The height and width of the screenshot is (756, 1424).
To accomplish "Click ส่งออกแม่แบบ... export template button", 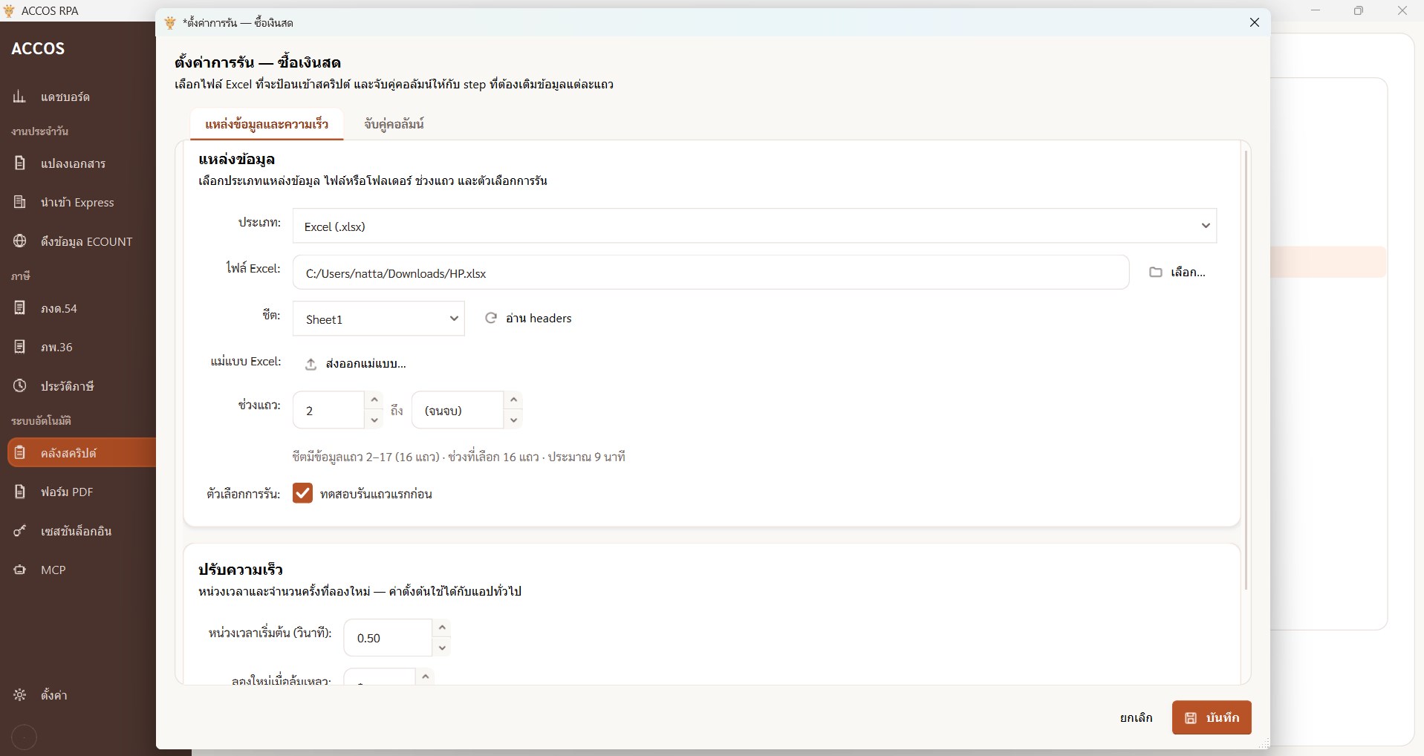I will pyautogui.click(x=355, y=364).
